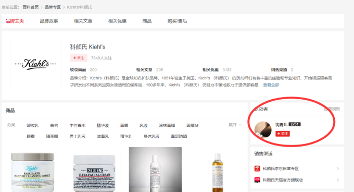
Task: Click 沈青儿 user avatar
Action: pos(263,130)
